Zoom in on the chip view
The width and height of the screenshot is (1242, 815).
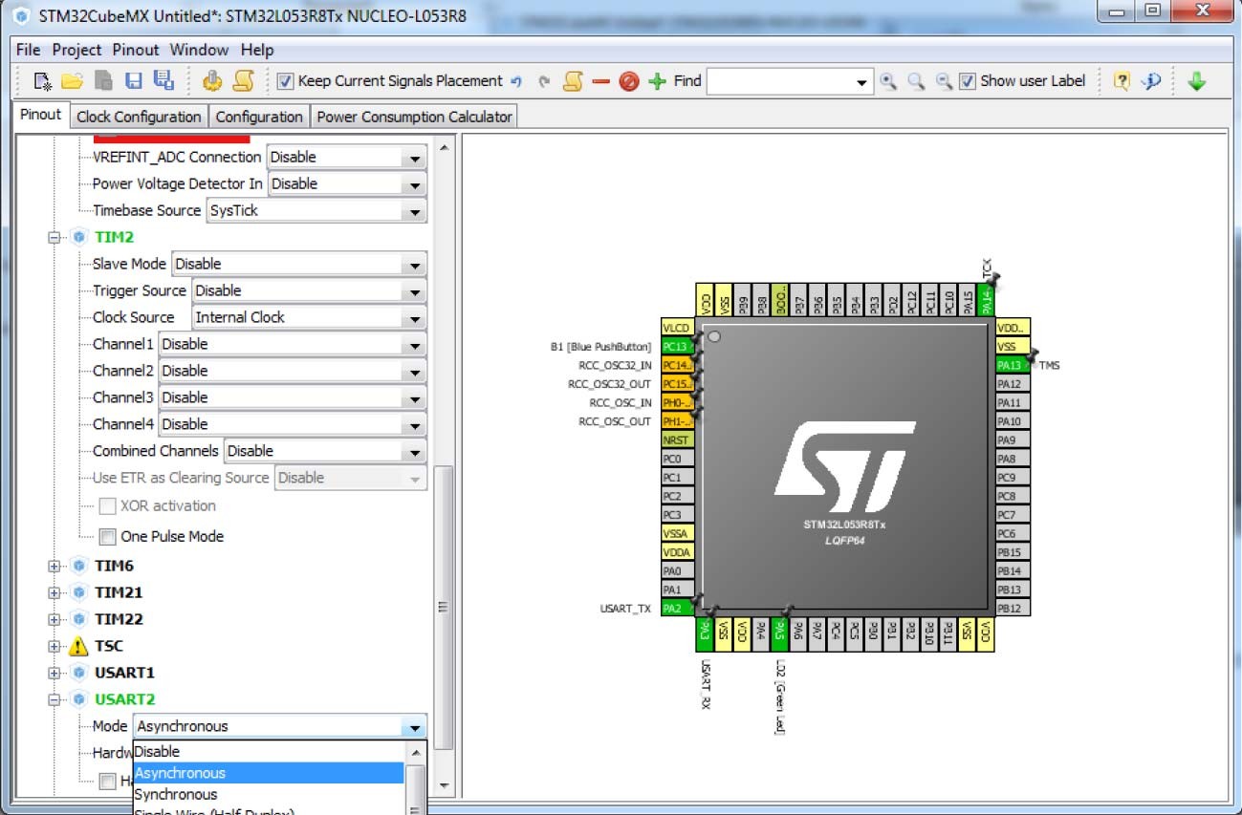(888, 81)
